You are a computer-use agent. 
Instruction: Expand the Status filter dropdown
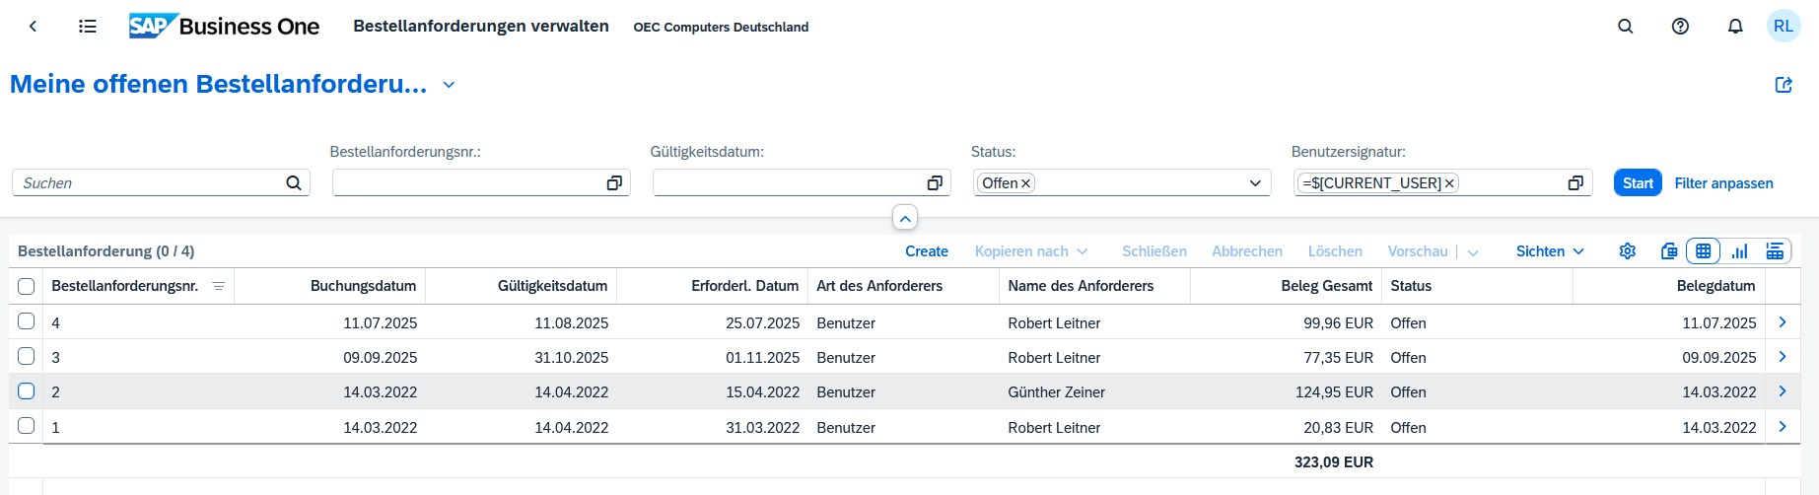tap(1255, 183)
